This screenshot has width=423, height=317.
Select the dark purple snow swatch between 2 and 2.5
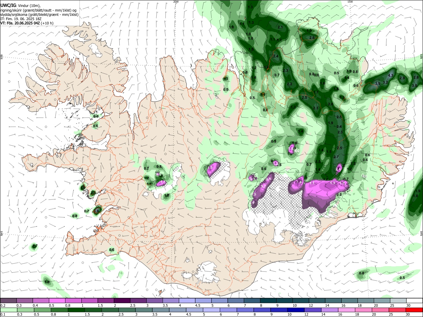(122, 300)
